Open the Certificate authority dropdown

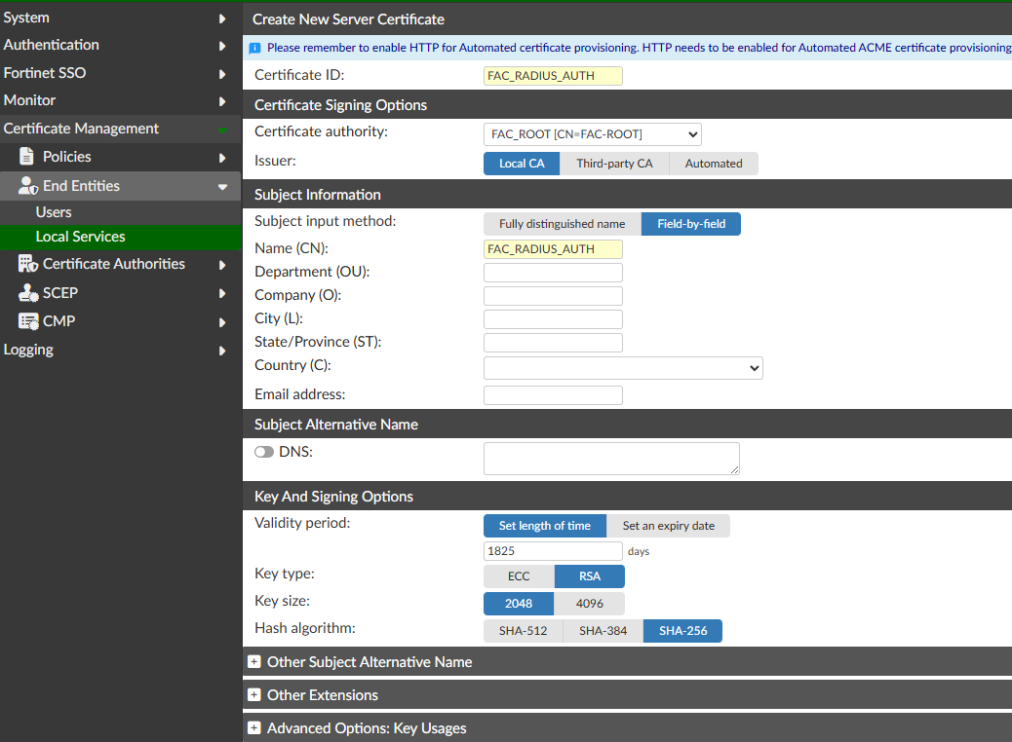[x=593, y=134]
